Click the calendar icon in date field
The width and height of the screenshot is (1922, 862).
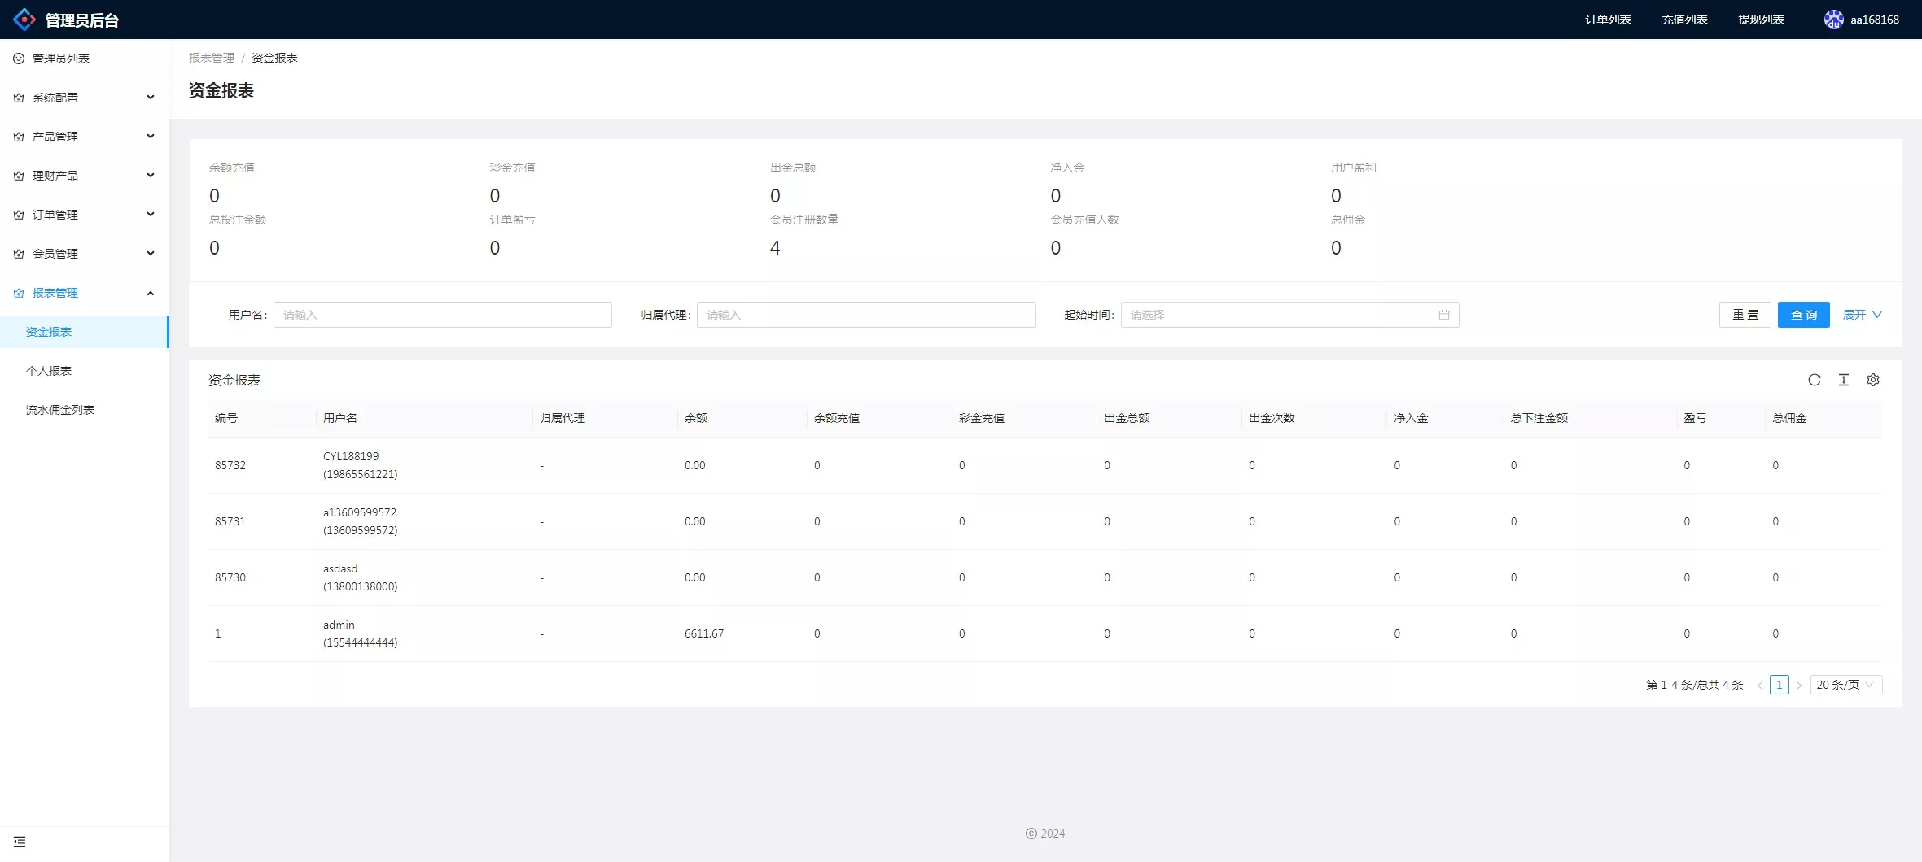[1443, 315]
